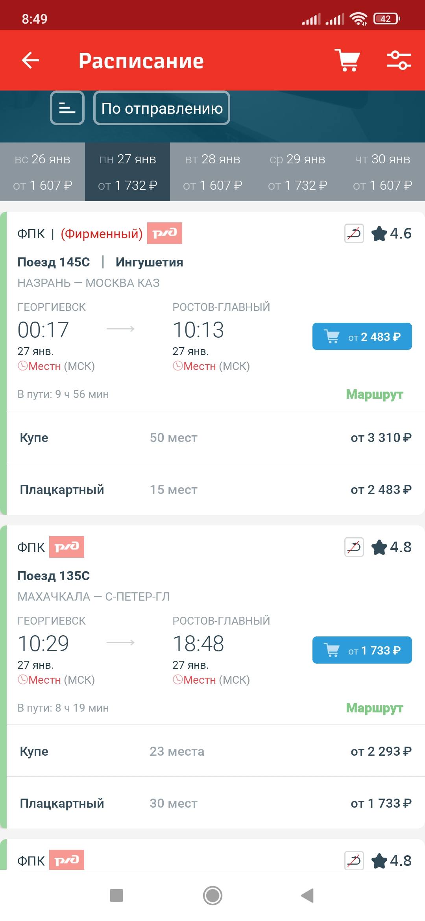
Task: Expand Купе class with 50 мест
Action: pyautogui.click(x=213, y=437)
